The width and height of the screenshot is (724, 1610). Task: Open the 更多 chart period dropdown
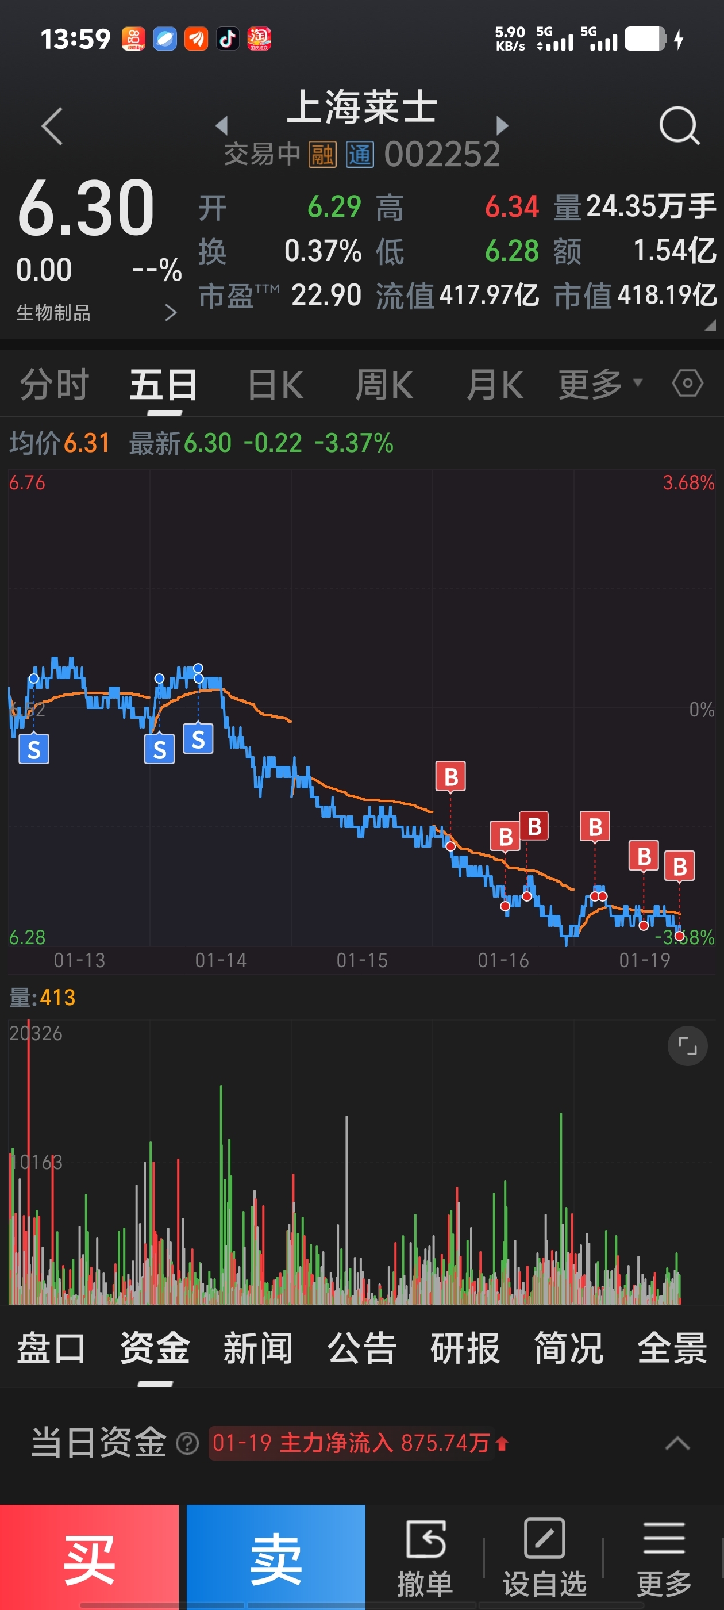tap(600, 384)
